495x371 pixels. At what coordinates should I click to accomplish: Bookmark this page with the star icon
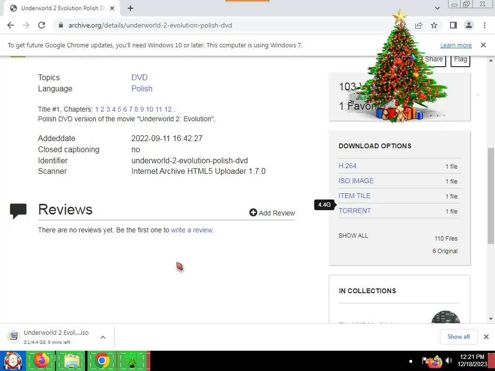click(x=434, y=25)
